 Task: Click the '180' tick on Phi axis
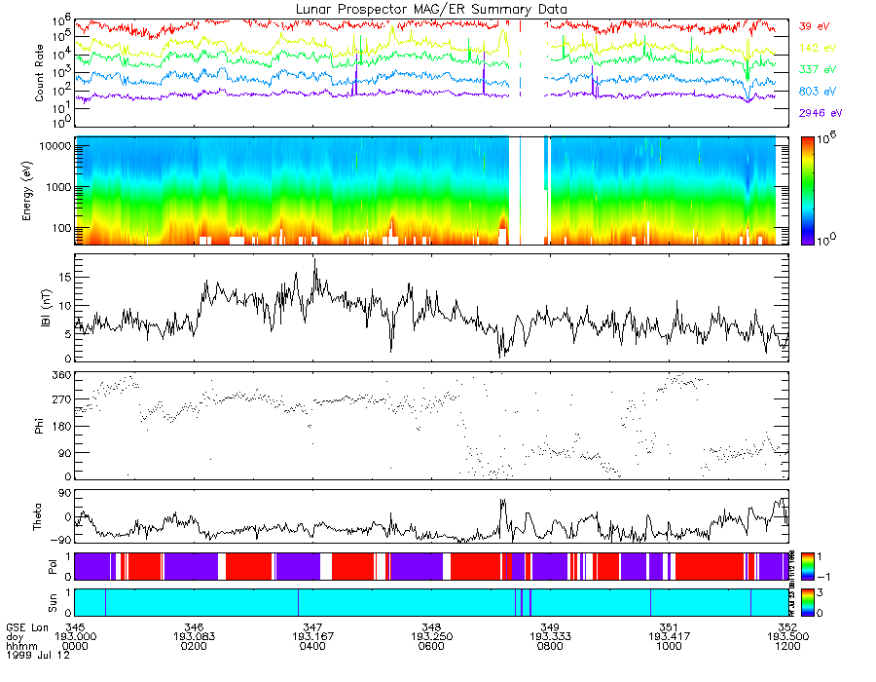(x=61, y=427)
